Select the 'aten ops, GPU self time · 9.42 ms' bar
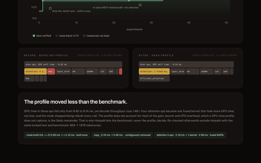Viewport: 261px width, 163px height. pos(73,65)
